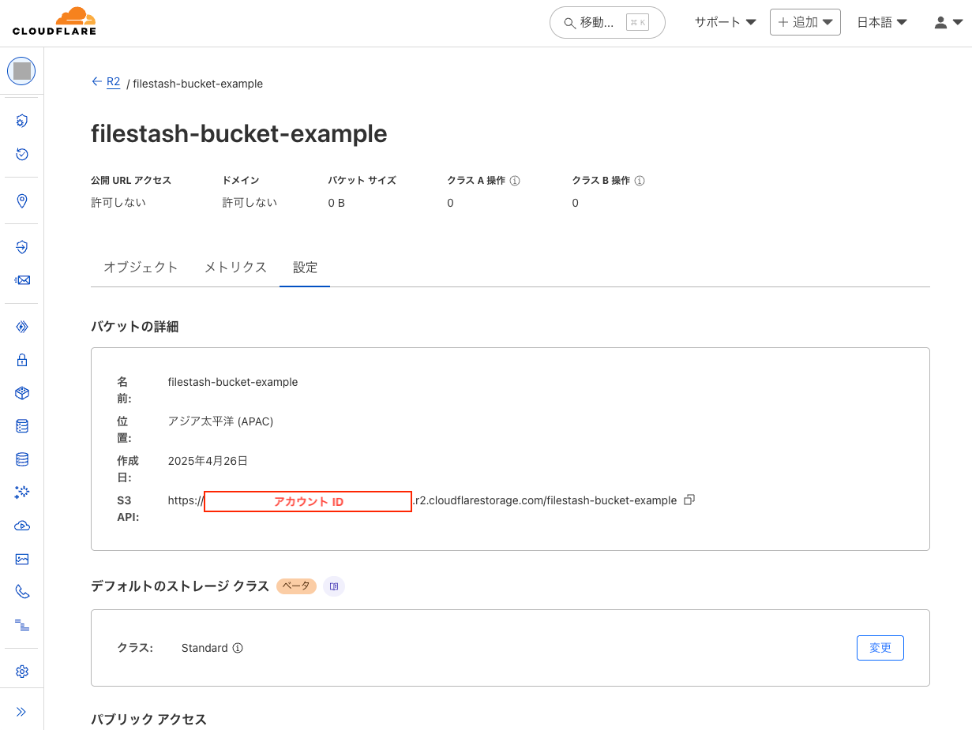The image size is (972, 730).
Task: Open the account settings gear in sidebar
Action: pyautogui.click(x=21, y=670)
